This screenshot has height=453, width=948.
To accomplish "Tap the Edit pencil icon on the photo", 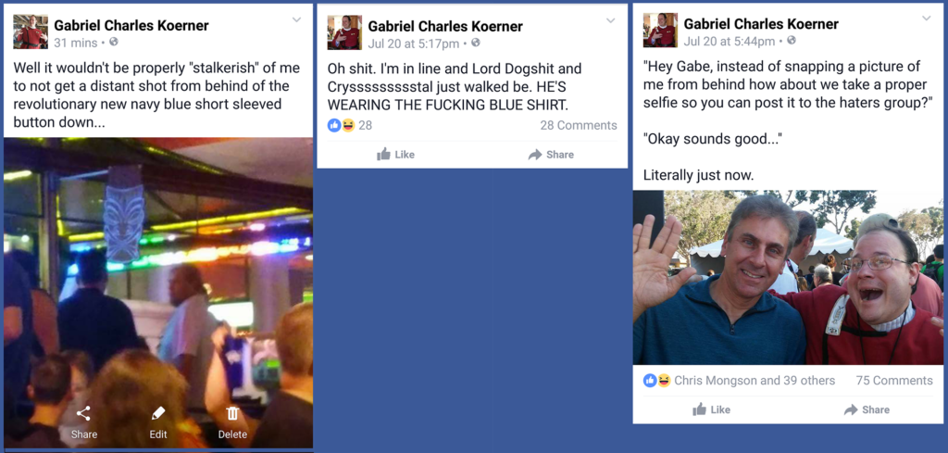I will point(157,414).
